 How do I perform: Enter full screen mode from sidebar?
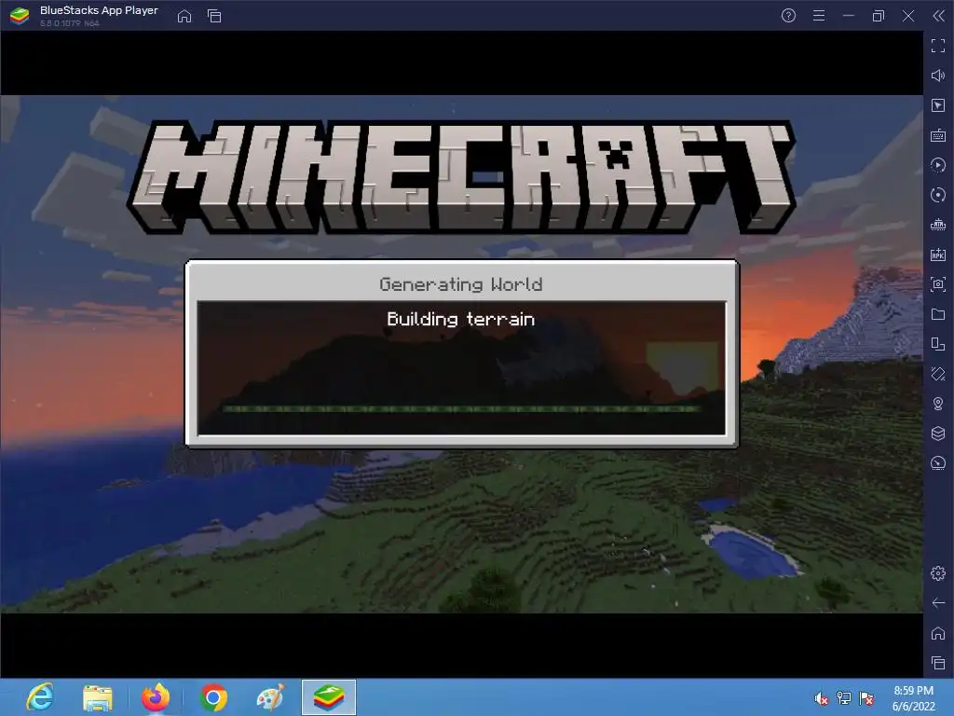pos(938,46)
